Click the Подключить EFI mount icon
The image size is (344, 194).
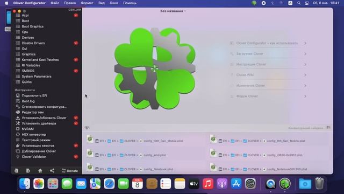[x=18, y=95]
